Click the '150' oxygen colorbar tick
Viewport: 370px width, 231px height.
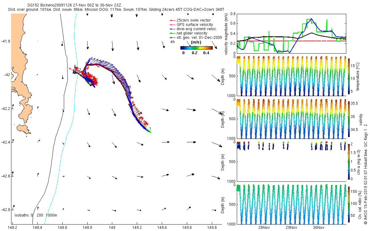point(354,192)
